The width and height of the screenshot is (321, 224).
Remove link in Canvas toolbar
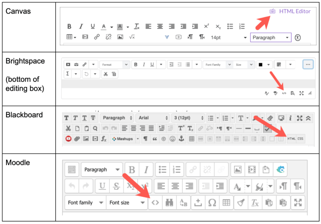point(108,37)
